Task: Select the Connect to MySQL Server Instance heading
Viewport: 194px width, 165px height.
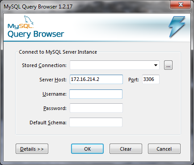Action: (x=58, y=52)
